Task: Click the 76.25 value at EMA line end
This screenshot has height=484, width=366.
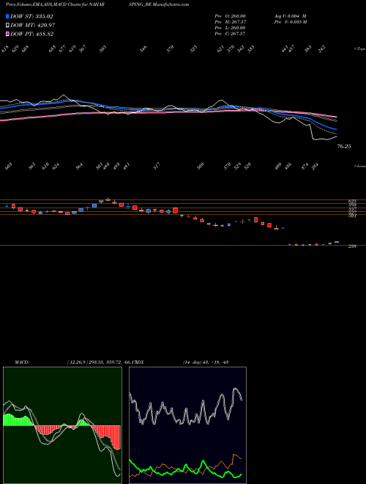Action: [344, 147]
